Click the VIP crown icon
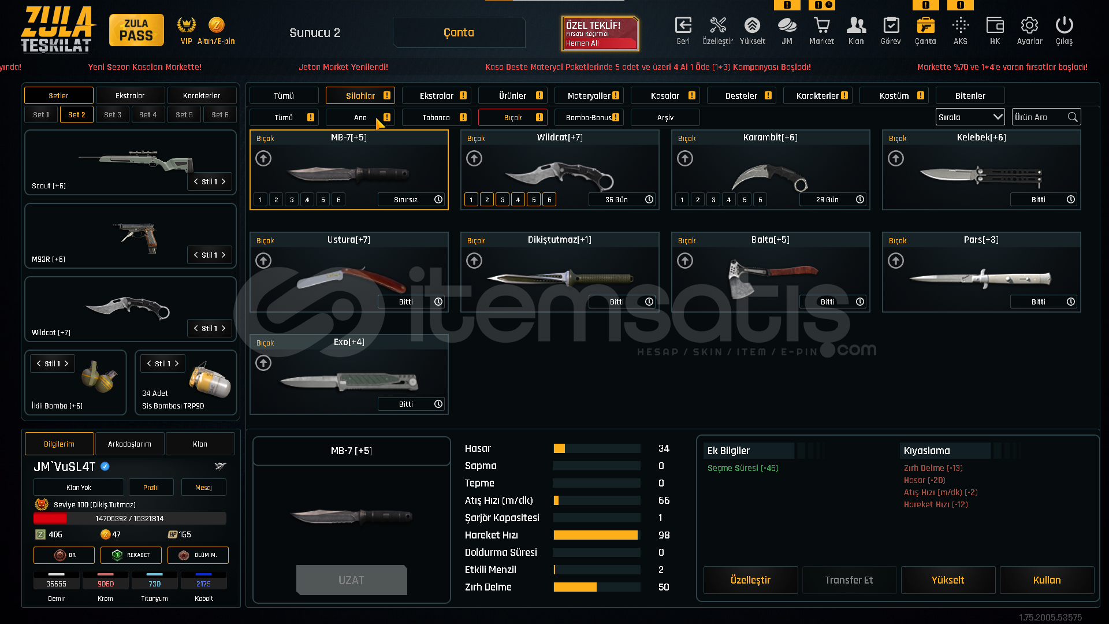This screenshot has width=1109, height=624. [x=186, y=25]
